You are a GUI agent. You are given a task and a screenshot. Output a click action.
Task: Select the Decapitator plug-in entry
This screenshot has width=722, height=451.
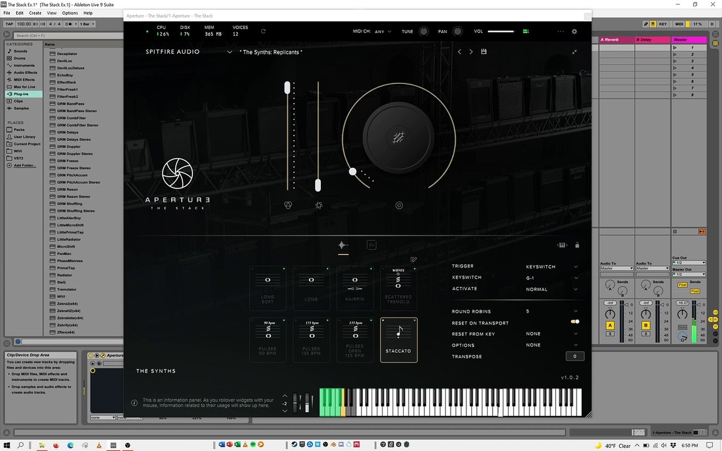[x=67, y=54]
